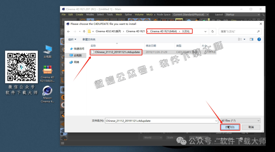Open the 组织 (Organize) menu
The image size is (275, 152).
(x=72, y=40)
